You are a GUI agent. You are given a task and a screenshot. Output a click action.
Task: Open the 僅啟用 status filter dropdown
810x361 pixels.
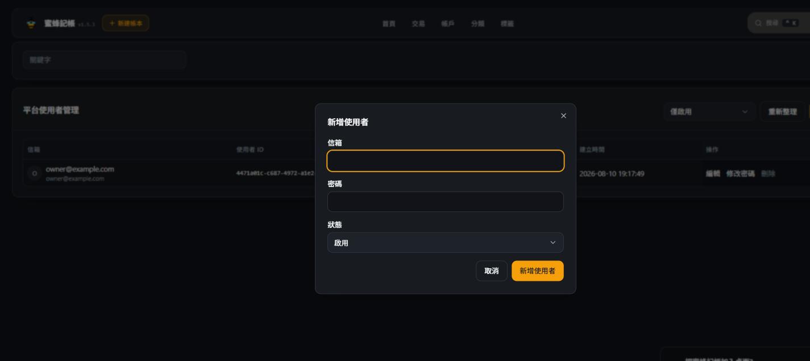[x=709, y=112]
